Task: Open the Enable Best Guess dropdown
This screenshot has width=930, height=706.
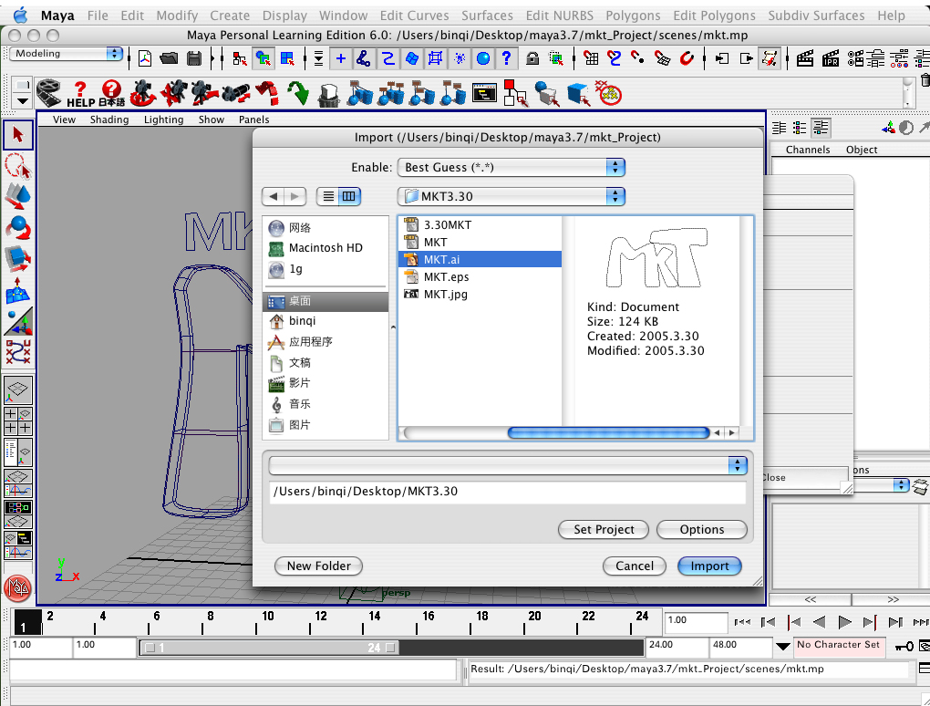Action: [x=511, y=167]
